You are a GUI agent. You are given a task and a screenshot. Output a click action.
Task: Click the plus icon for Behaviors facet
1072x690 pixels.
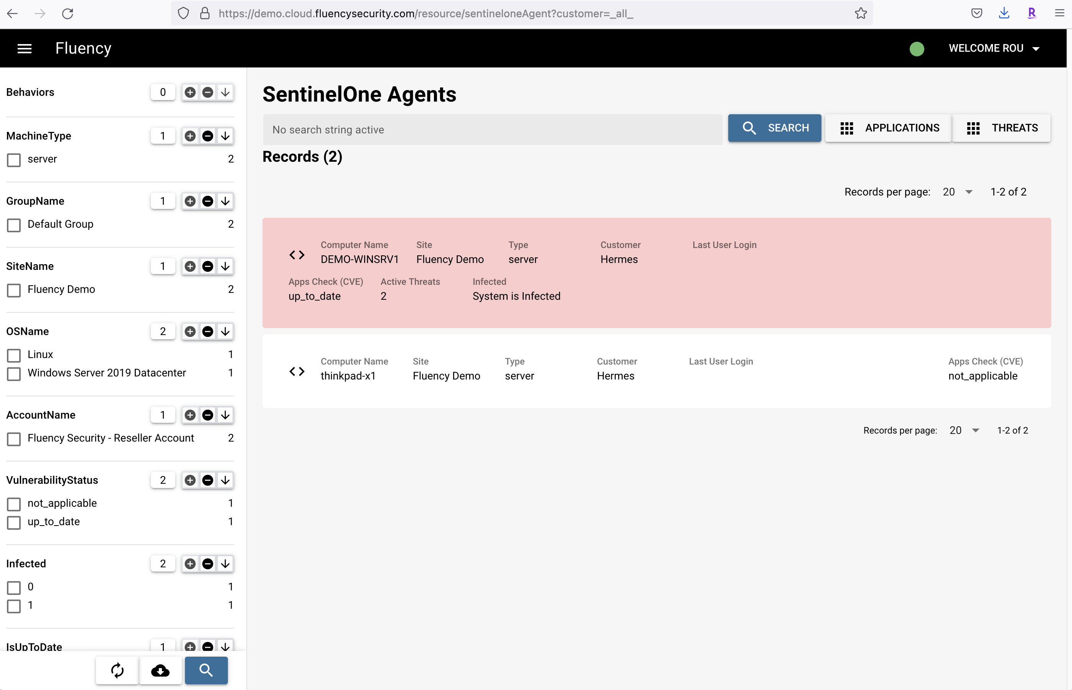click(x=190, y=92)
